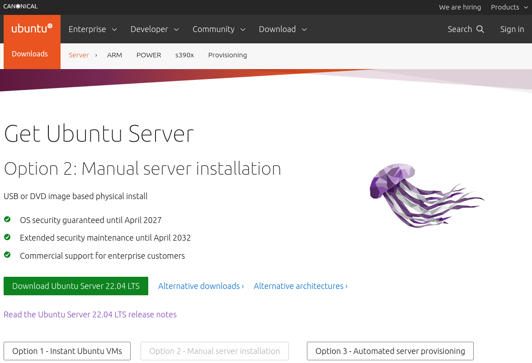The image size is (532, 363).
Task: Click the Option 2 Manual server installation heading
Action: (x=142, y=169)
